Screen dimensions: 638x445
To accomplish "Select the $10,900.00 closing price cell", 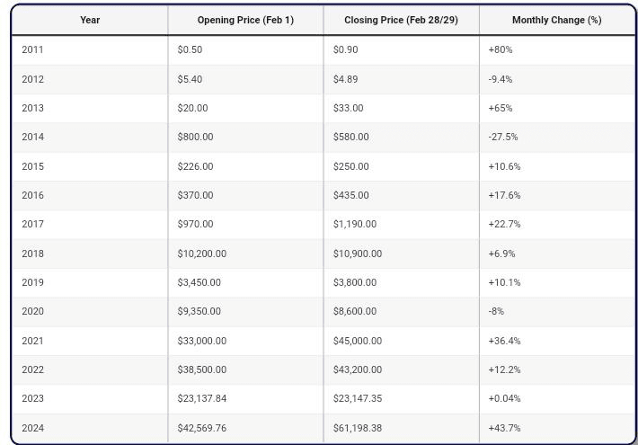I will click(x=357, y=254).
